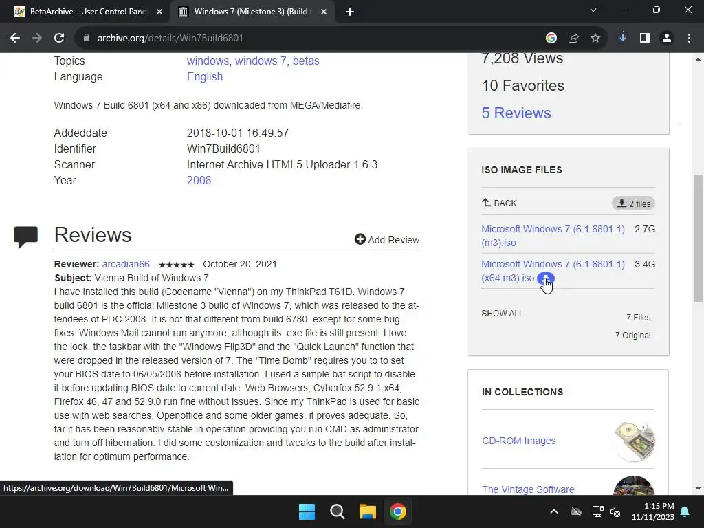Open the CD-ROM Images collection

[518, 441]
